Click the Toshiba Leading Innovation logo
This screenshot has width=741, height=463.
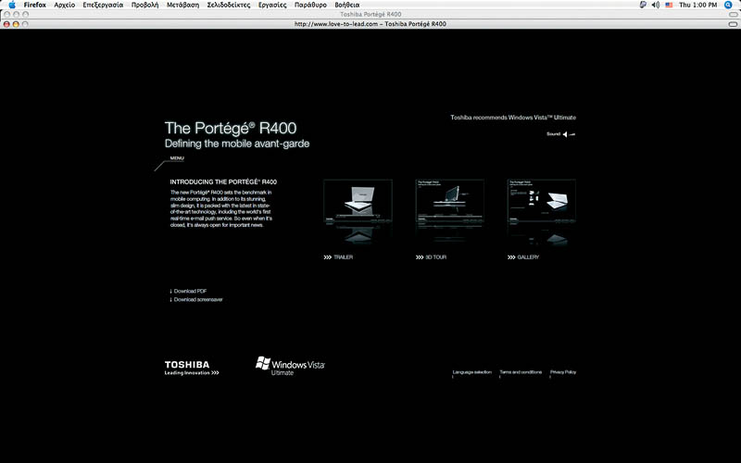click(x=192, y=368)
